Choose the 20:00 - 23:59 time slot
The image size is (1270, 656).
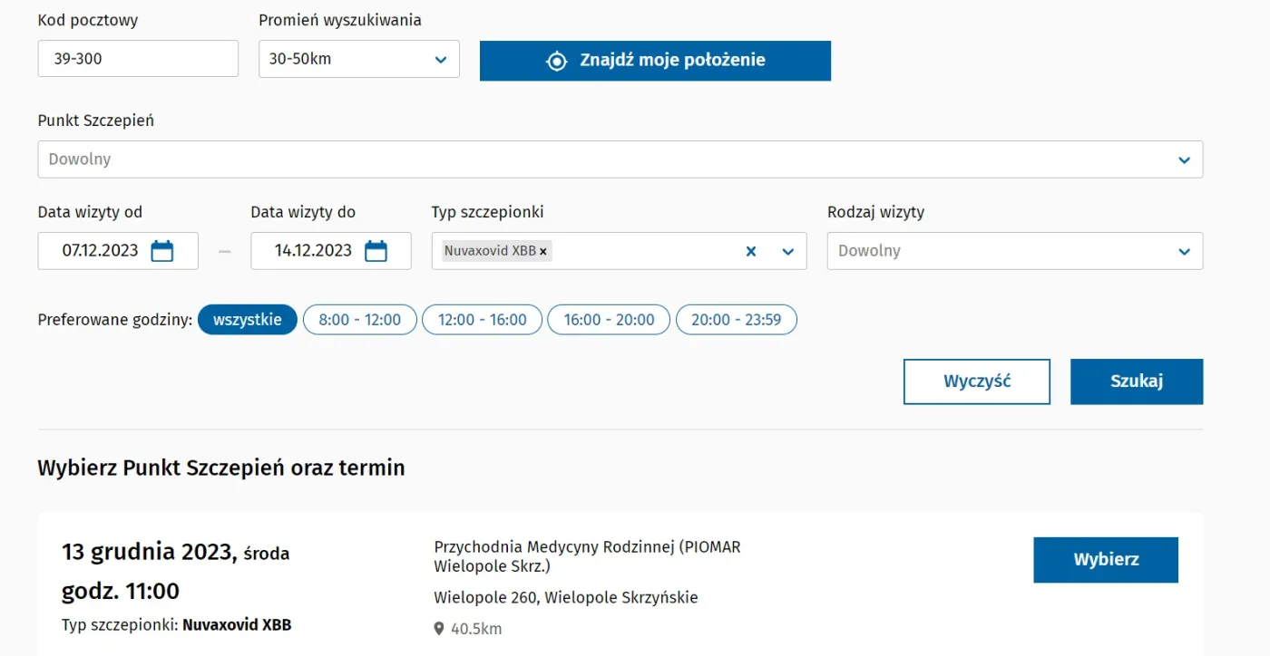pyautogui.click(x=736, y=320)
